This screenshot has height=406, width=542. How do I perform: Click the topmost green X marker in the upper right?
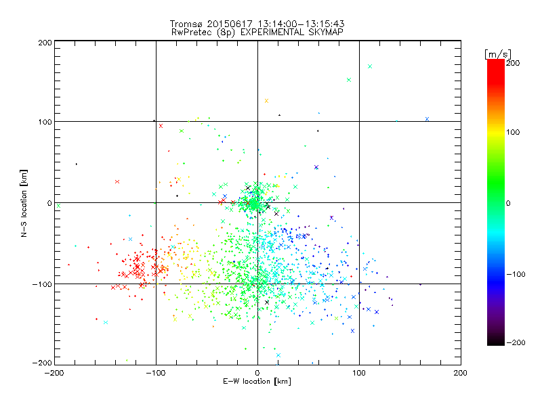pos(370,66)
